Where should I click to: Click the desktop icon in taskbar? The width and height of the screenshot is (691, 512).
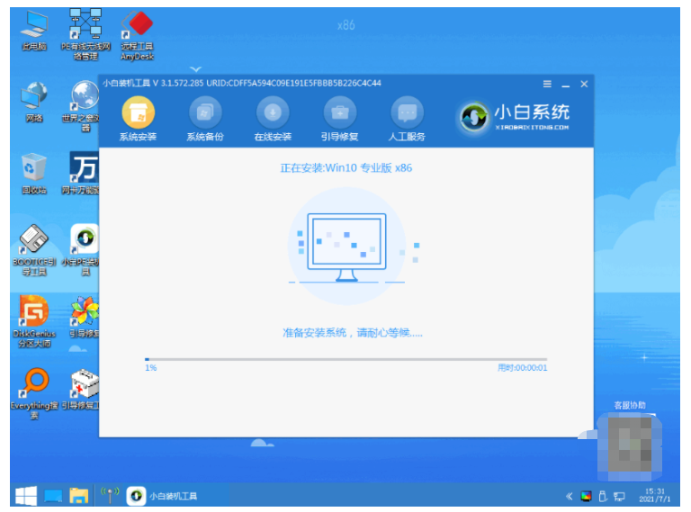(53, 496)
